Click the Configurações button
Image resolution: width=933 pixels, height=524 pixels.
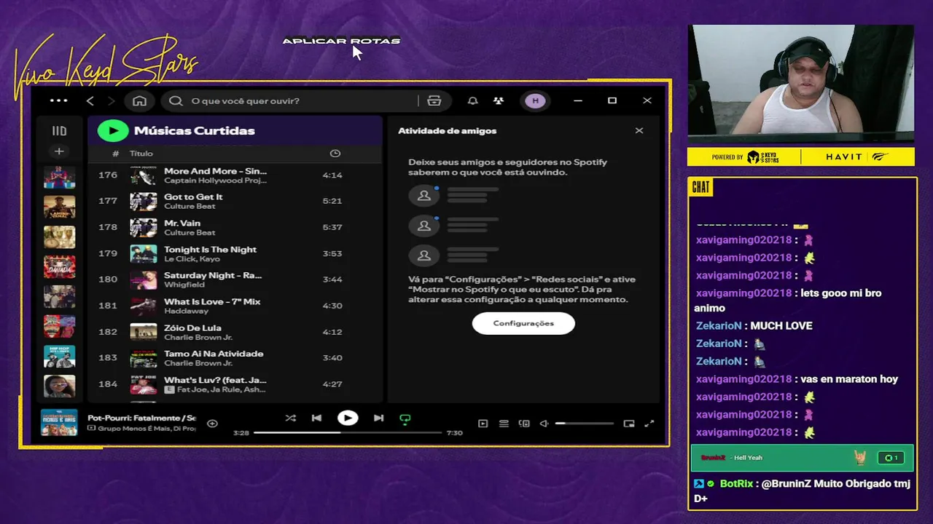(523, 323)
